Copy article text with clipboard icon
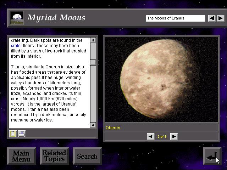Viewport: 227px width, 170px height. pos(13,134)
